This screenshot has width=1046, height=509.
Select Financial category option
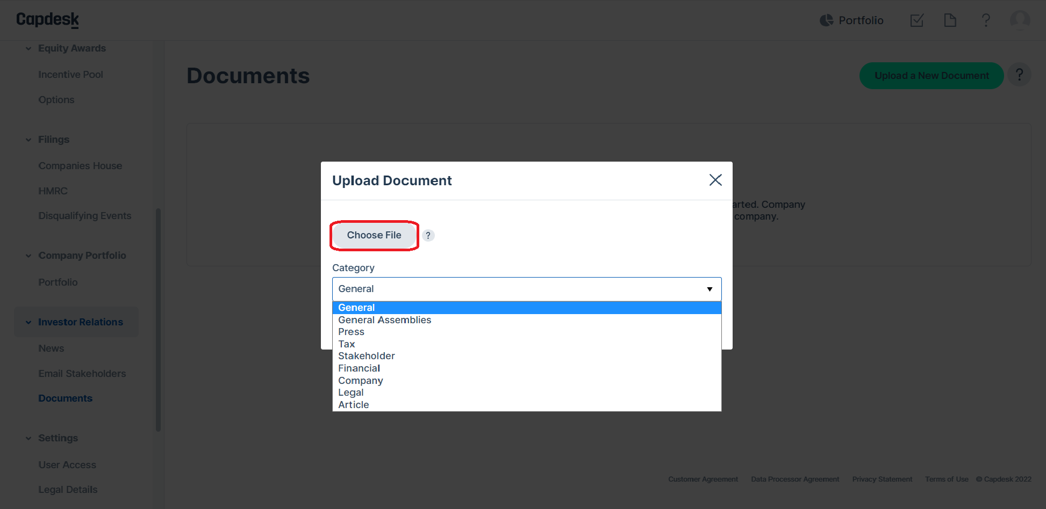(527, 368)
